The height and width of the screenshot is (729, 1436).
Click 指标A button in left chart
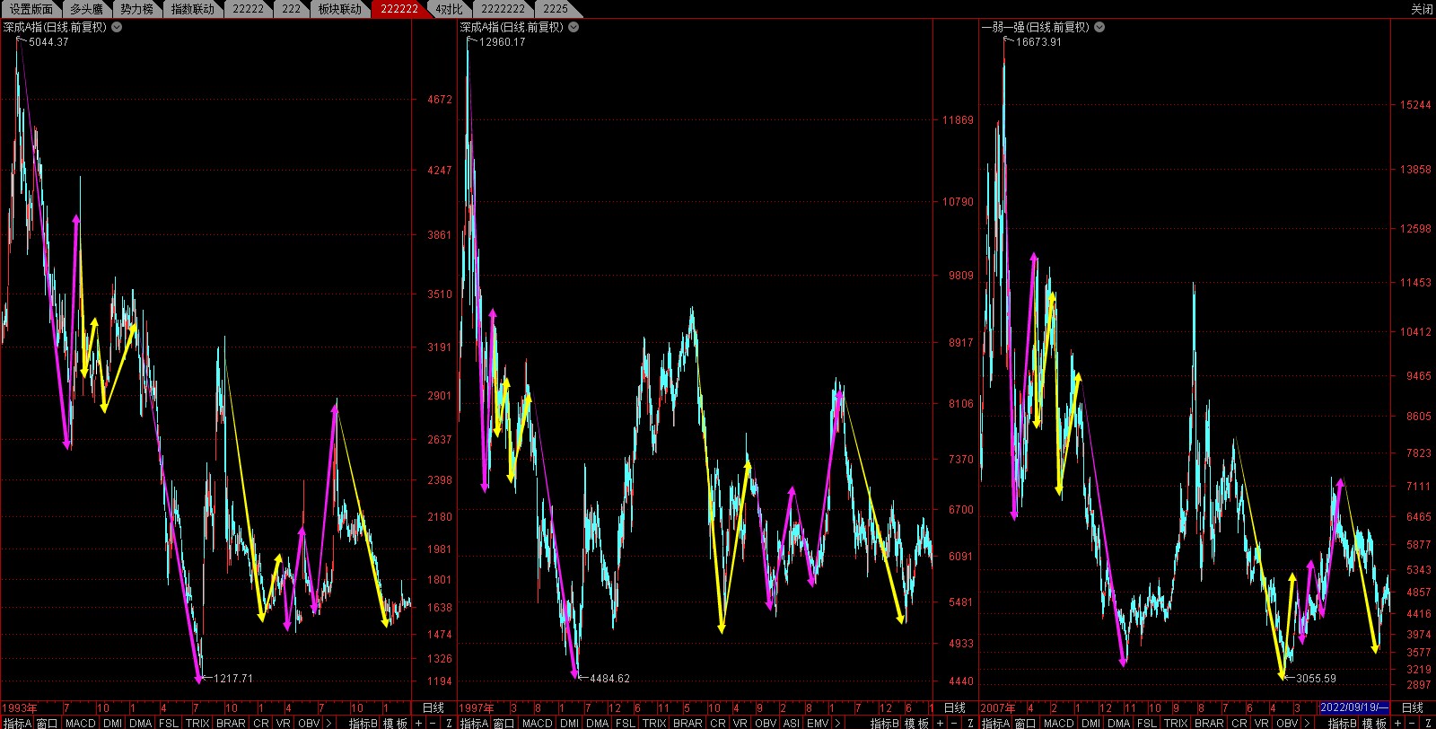(17, 723)
